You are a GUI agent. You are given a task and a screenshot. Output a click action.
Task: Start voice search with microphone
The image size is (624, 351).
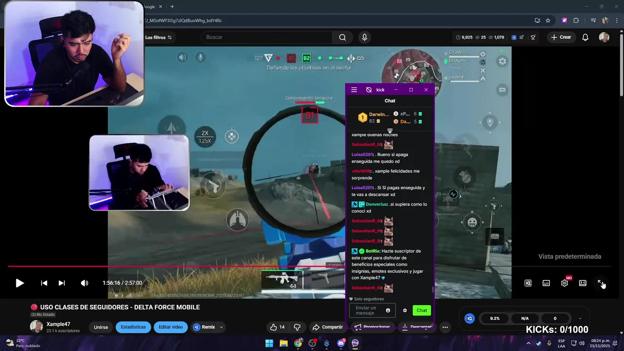(x=365, y=38)
